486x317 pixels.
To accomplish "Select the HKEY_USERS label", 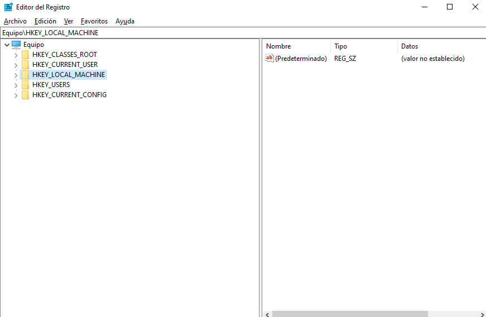I will [x=51, y=85].
